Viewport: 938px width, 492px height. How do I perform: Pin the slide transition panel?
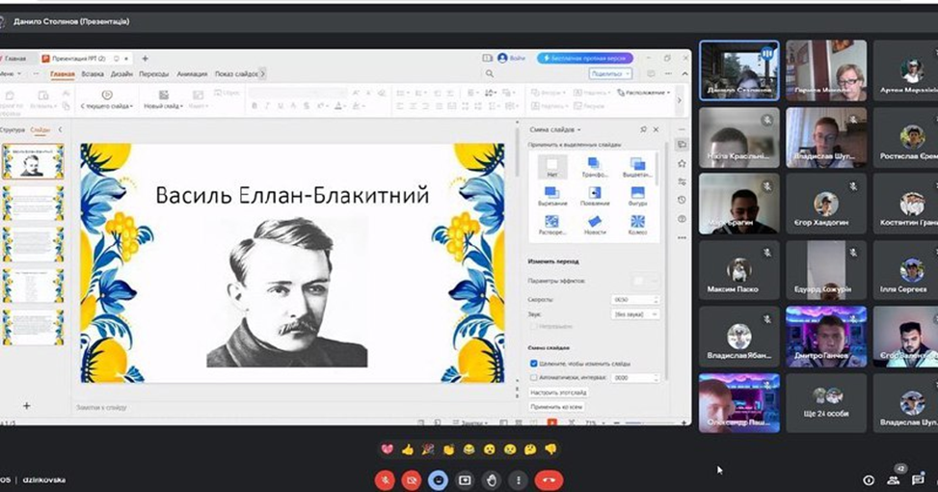click(x=643, y=129)
